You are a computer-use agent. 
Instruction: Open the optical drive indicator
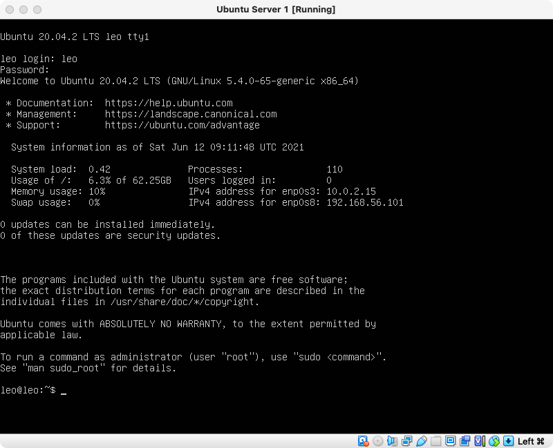377,441
